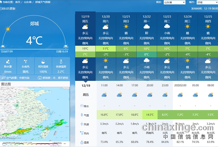The image size is (218, 147).
Task: Click the 气温 thermometer icon in hourly table
Action: (x=81, y=115)
